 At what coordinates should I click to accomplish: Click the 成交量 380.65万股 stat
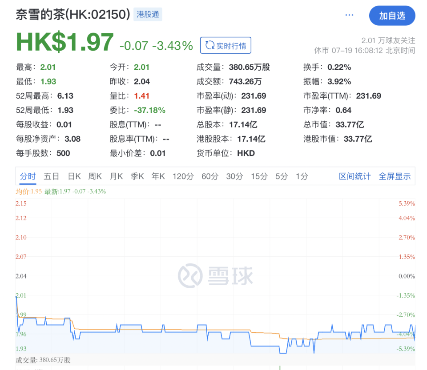click(233, 67)
